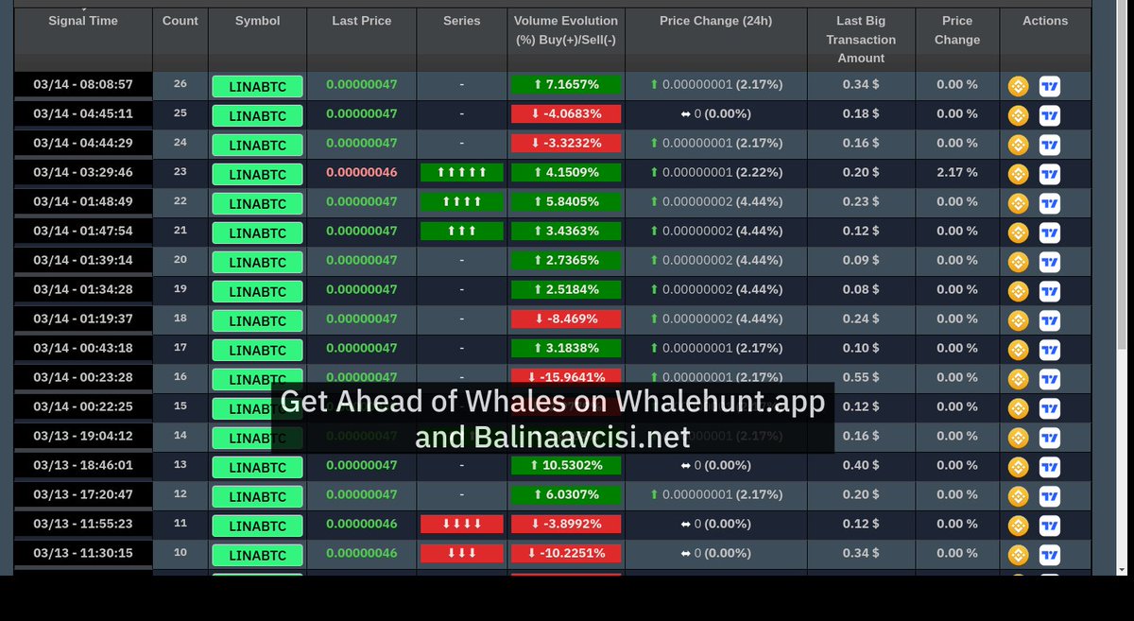Click LINABTC button in count 17 row
The image size is (1134, 621).
click(257, 351)
